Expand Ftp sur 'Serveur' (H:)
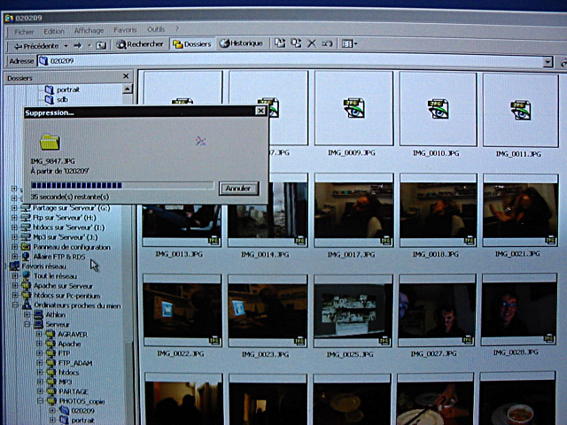 pyautogui.click(x=14, y=218)
